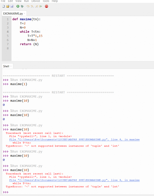154x196 pixels.
Task: Open a file with the folder icon
Action: (x=8, y=6)
